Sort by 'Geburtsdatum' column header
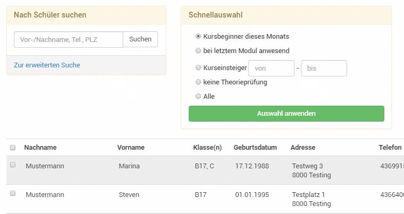Screen dimensions: 404x214 coord(255,148)
